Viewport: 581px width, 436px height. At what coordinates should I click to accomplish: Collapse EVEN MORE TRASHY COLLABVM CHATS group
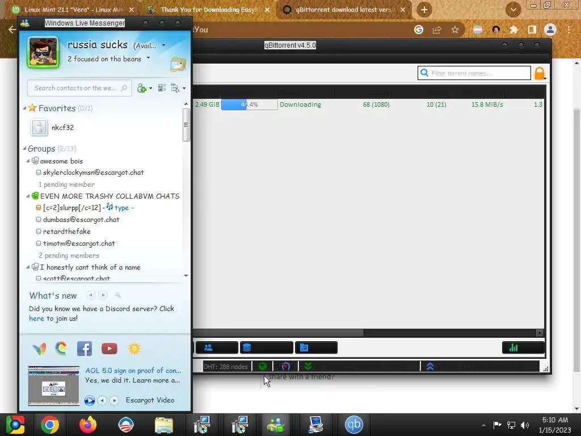[x=28, y=196]
